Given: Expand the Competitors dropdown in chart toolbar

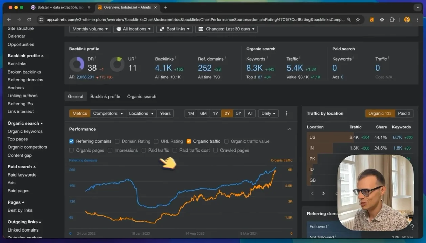Looking at the screenshot, I should click(x=108, y=113).
